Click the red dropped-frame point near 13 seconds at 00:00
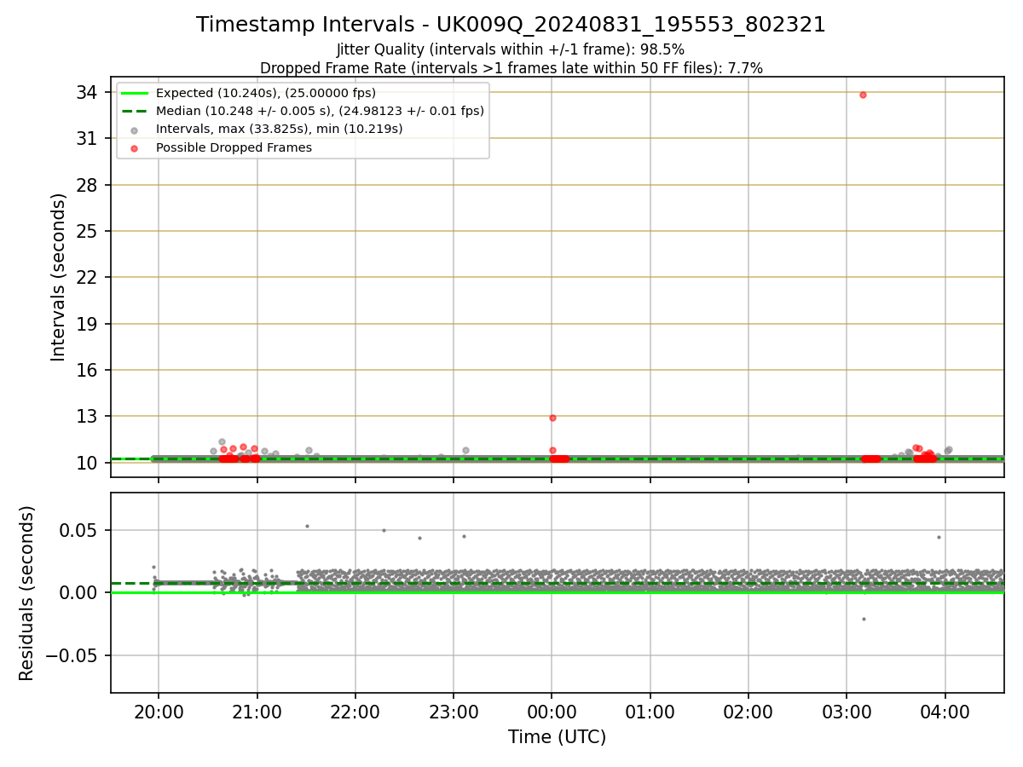Screen dimensions: 1023x767 tap(552, 418)
